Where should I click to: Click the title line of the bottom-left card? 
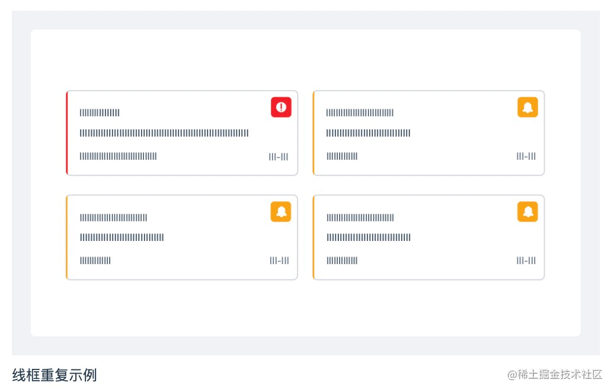point(113,218)
